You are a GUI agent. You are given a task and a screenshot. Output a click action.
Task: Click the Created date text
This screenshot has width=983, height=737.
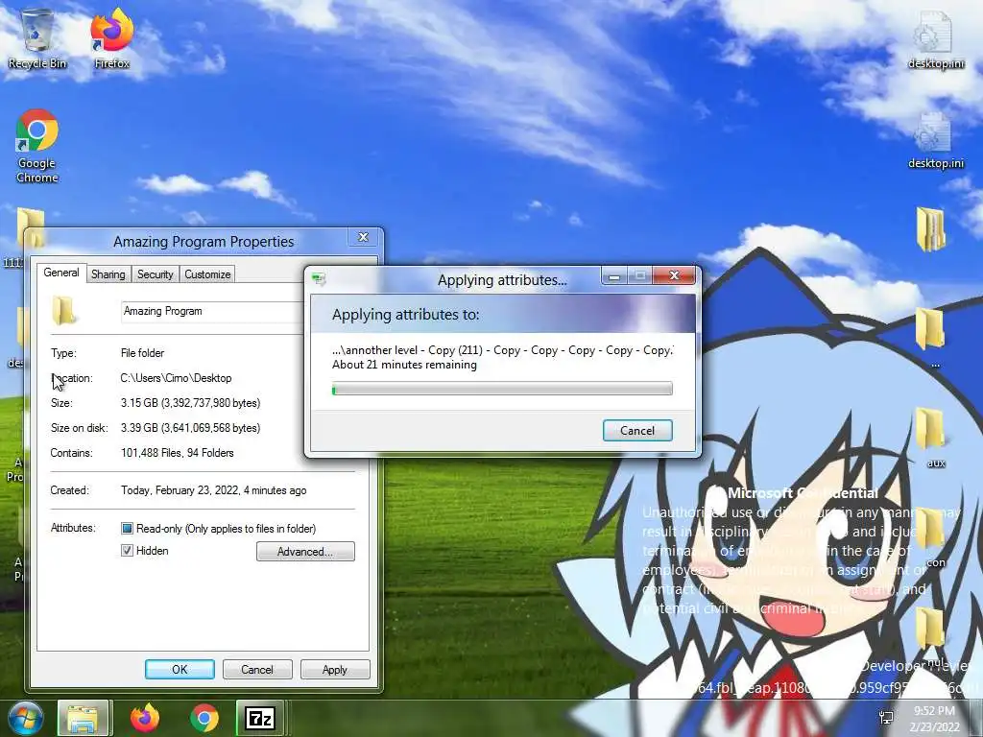tap(214, 490)
